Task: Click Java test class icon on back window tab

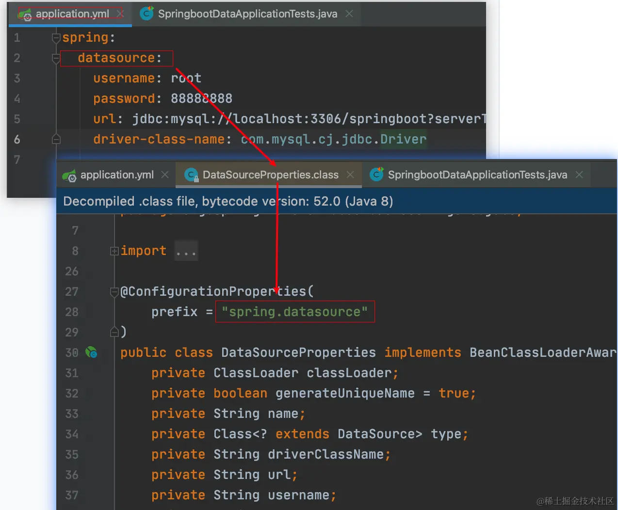Action: pos(146,13)
